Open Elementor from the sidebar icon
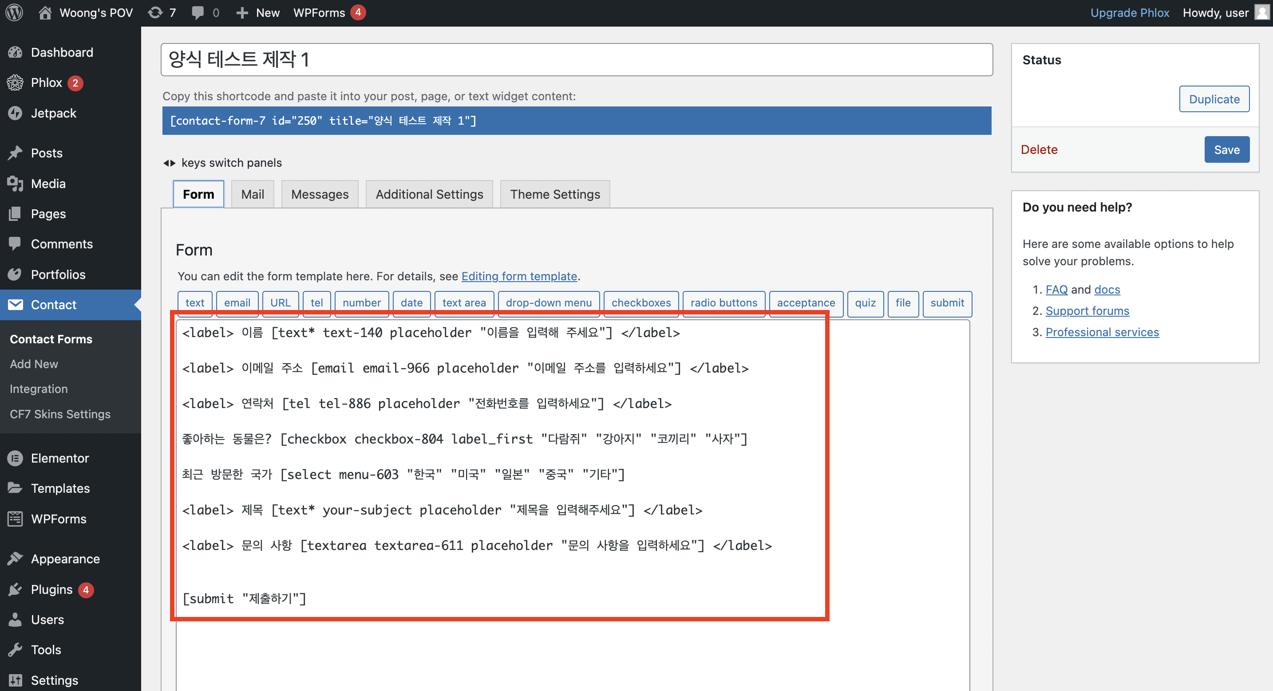Screen dimensions: 1273x691 pyautogui.click(x=15, y=458)
